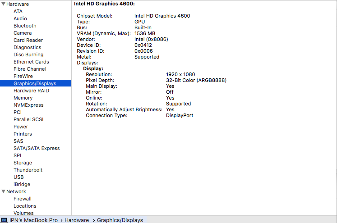Click the Intel (0x8086) vendor value

(x=151, y=39)
